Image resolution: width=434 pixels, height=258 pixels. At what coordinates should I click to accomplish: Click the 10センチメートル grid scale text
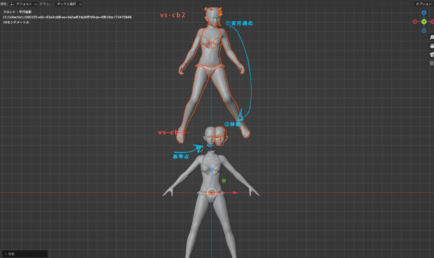16,22
